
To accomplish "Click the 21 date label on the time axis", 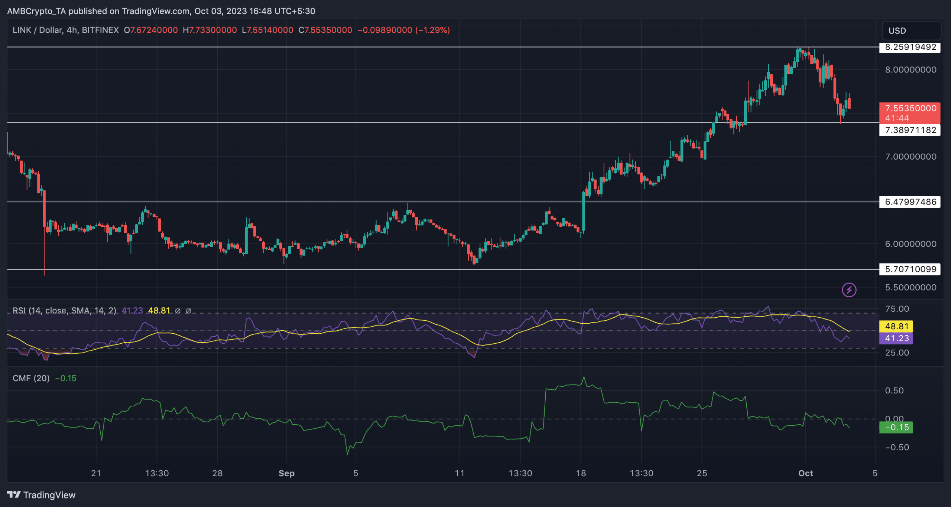I will coord(96,473).
